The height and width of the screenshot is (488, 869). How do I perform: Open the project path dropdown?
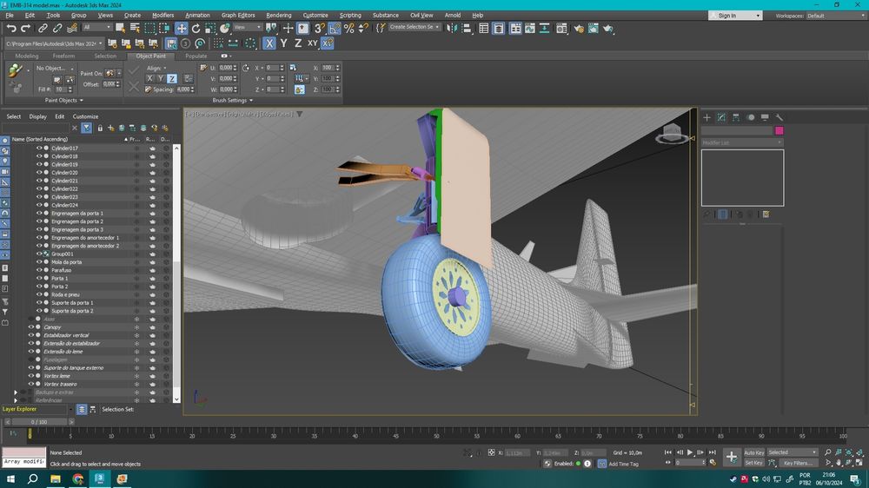click(54, 43)
